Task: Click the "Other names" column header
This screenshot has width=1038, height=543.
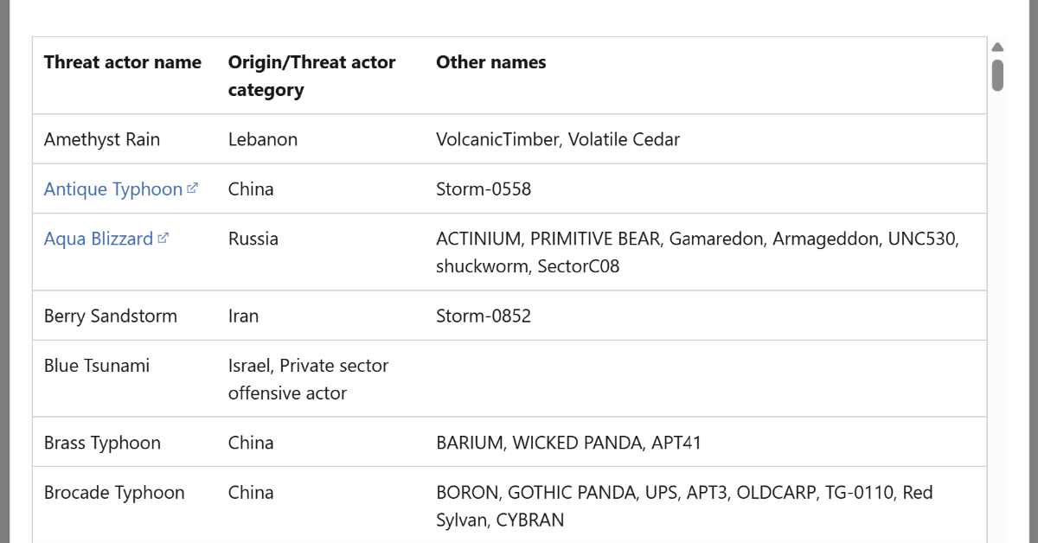Action: tap(491, 62)
